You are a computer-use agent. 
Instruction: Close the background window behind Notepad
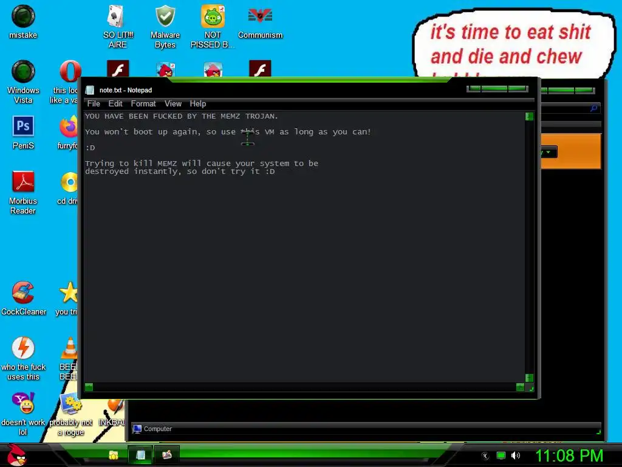[x=584, y=91]
